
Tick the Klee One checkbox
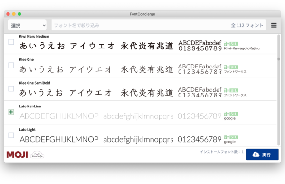pos(11,65)
